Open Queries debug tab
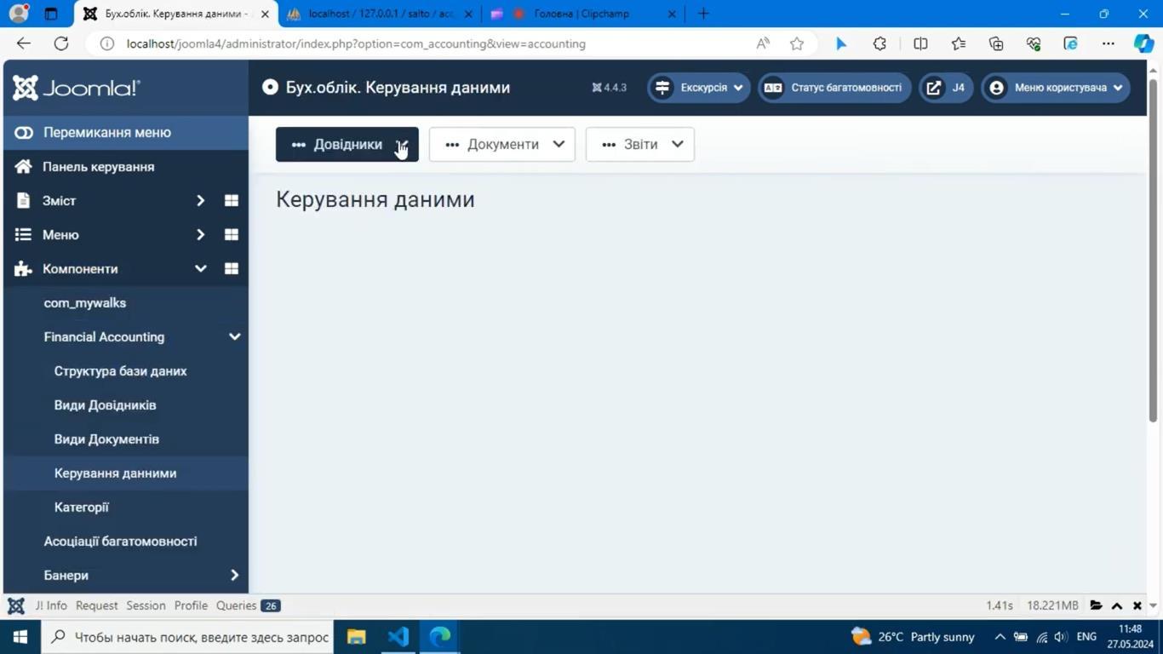 point(248,605)
